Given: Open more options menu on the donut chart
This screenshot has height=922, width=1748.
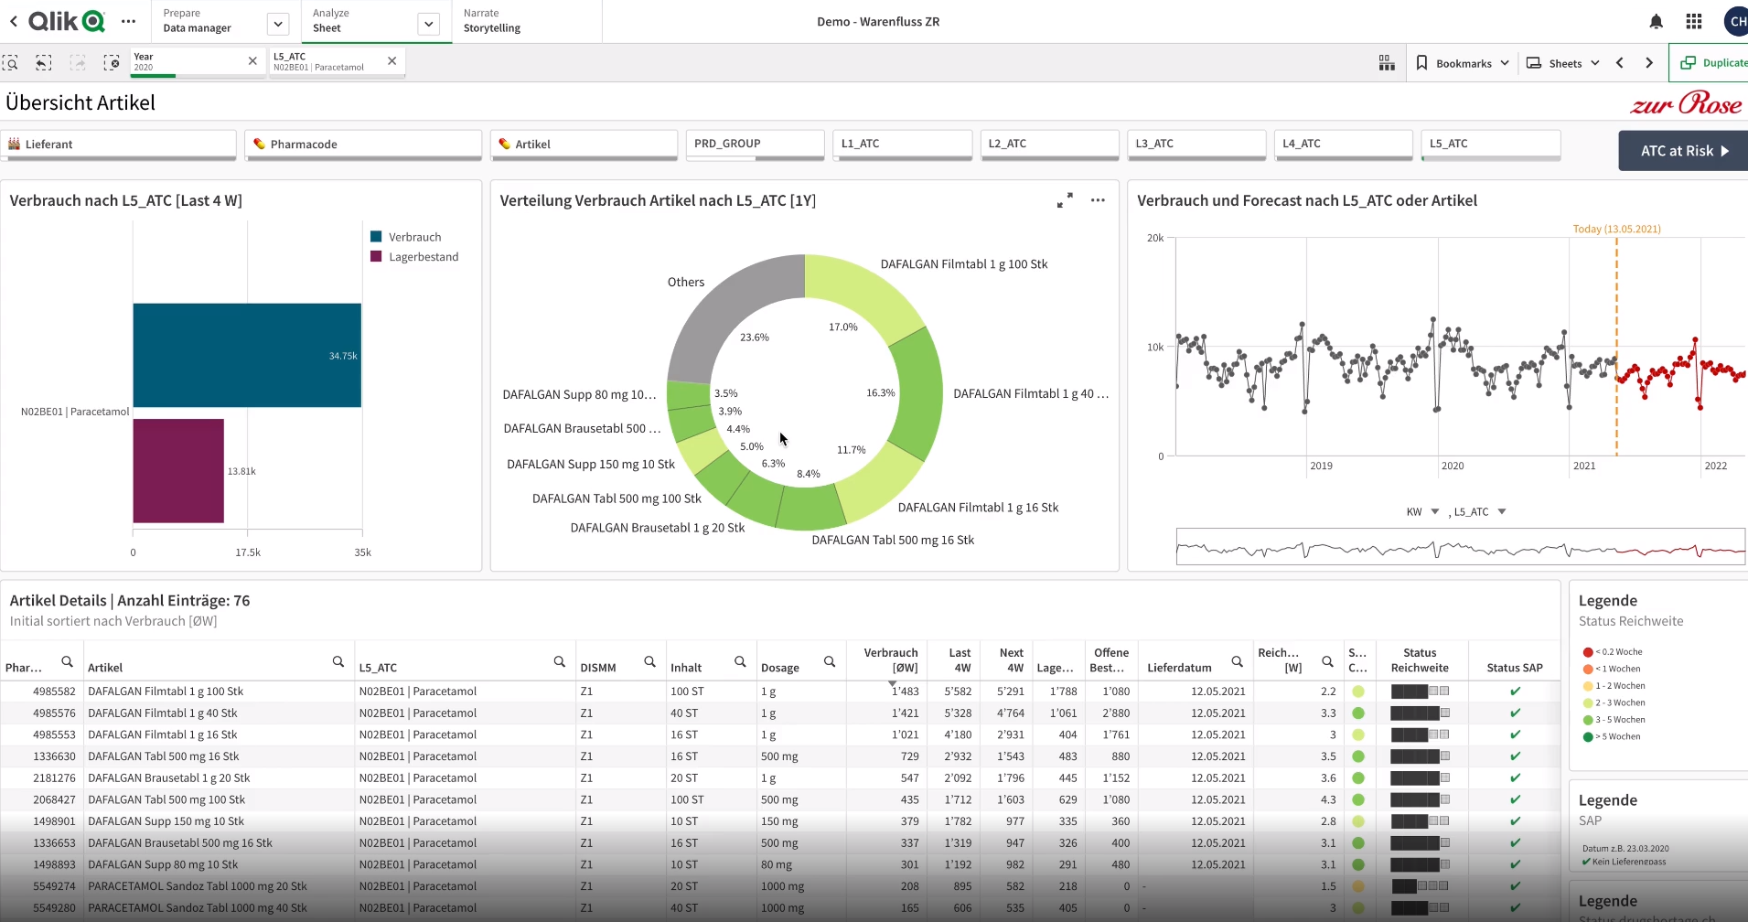Looking at the screenshot, I should [x=1098, y=200].
